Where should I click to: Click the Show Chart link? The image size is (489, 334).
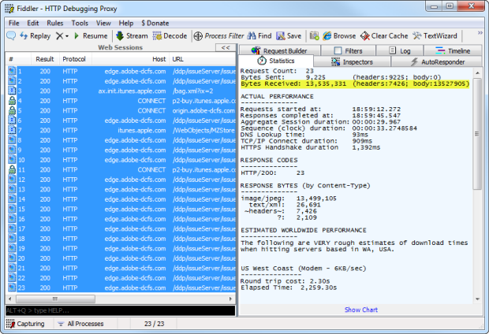(x=360, y=310)
